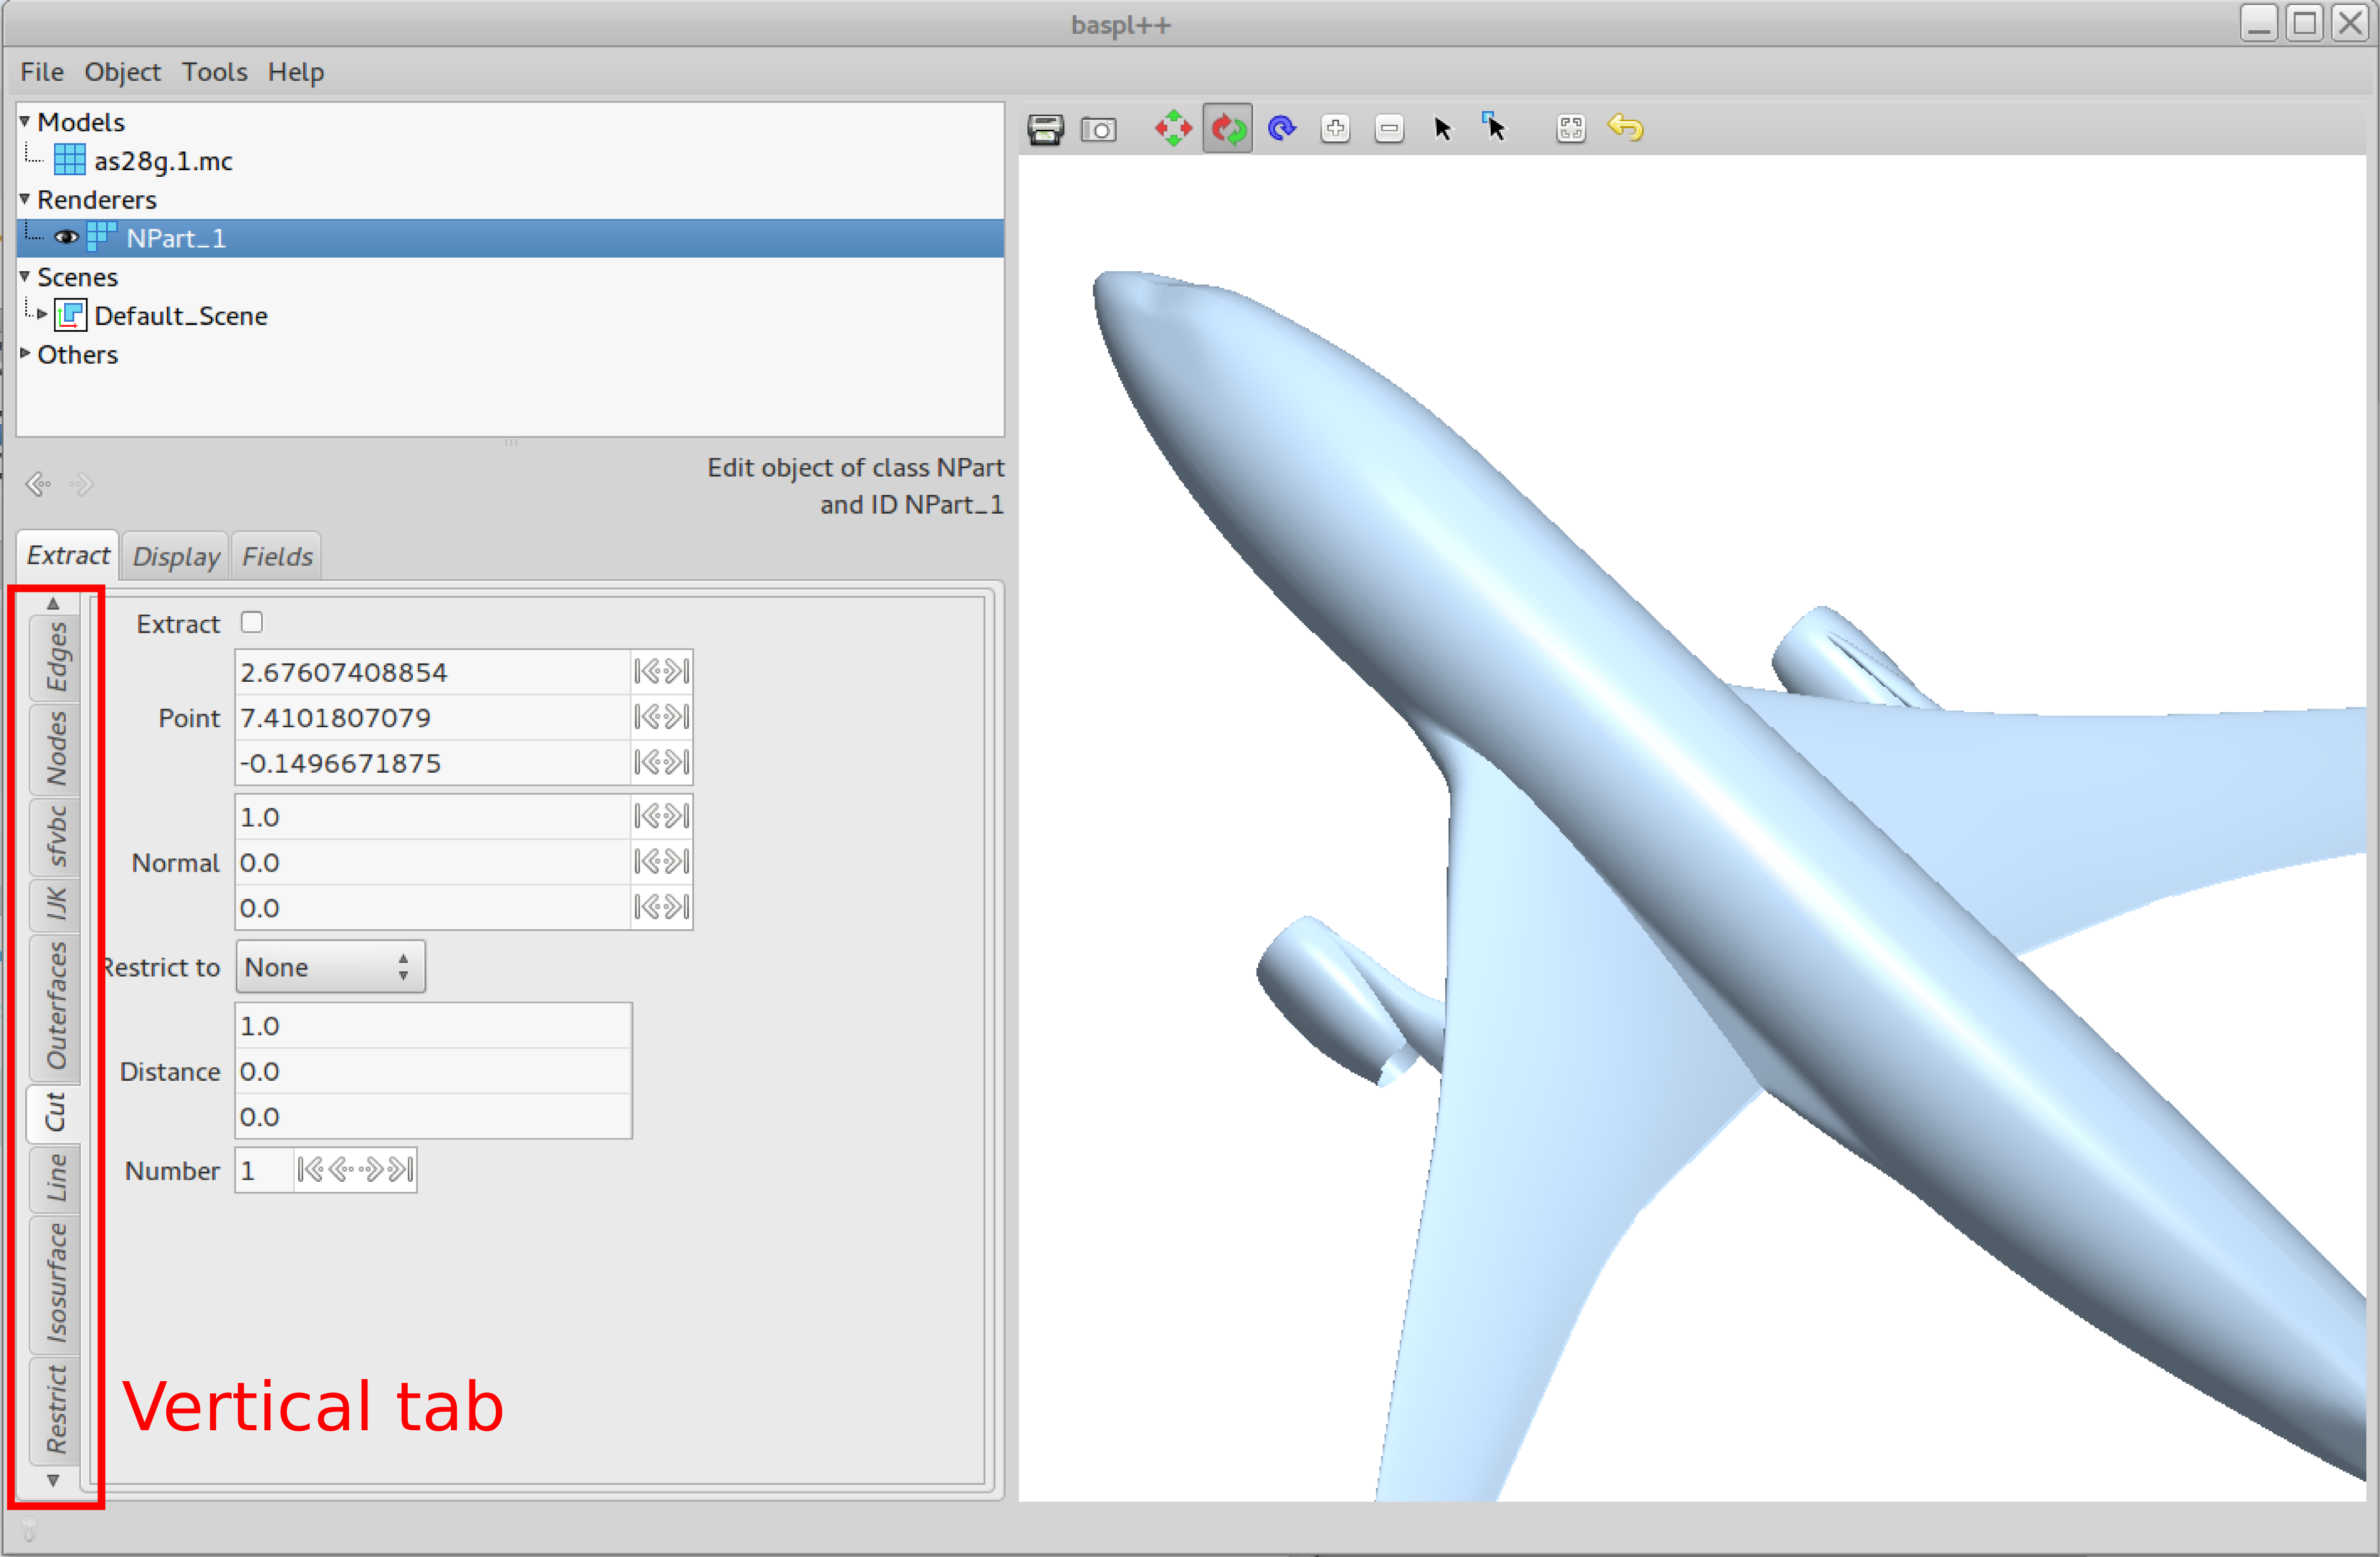This screenshot has width=2380, height=1557.
Task: Open the Object menu
Action: (122, 72)
